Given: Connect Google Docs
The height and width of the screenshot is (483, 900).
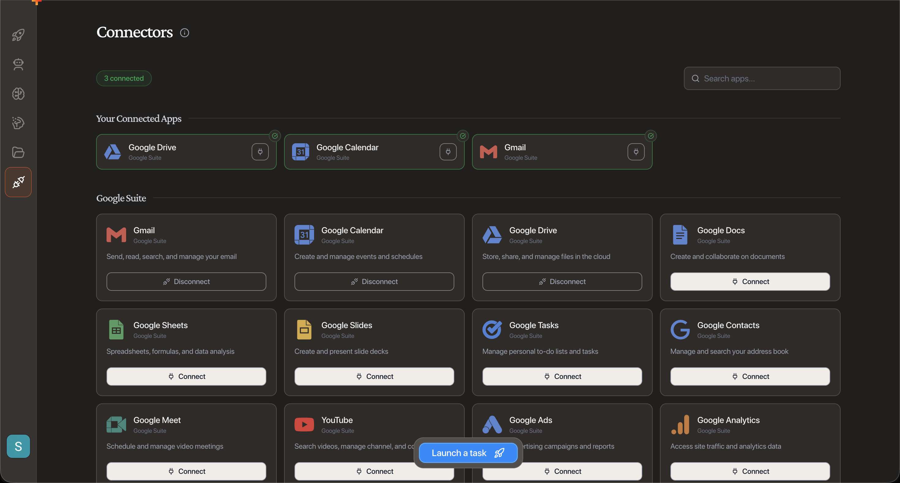Looking at the screenshot, I should pos(750,282).
